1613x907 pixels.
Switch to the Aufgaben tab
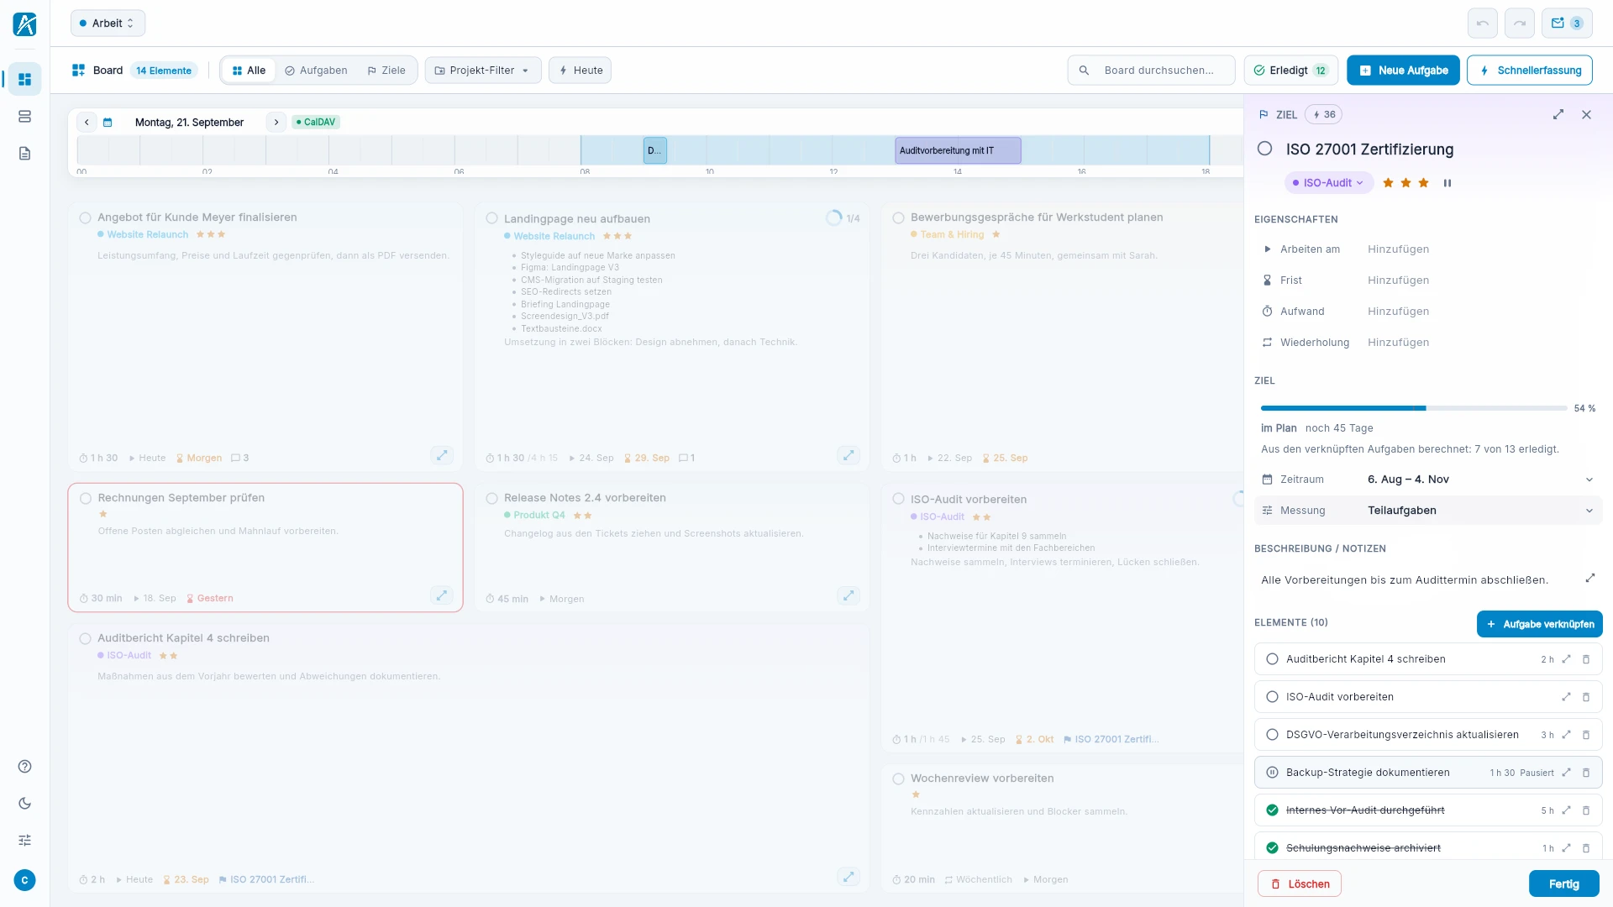[x=316, y=71]
